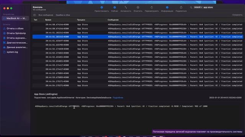Sort by the 'Время' column header
This screenshot has height=137, width=245.
(48, 20)
